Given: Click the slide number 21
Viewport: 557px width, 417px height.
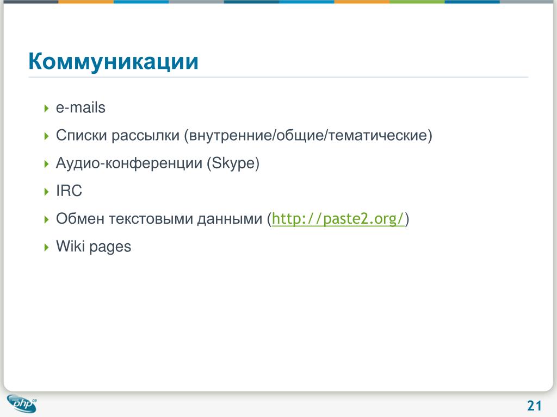Looking at the screenshot, I should tap(534, 405).
